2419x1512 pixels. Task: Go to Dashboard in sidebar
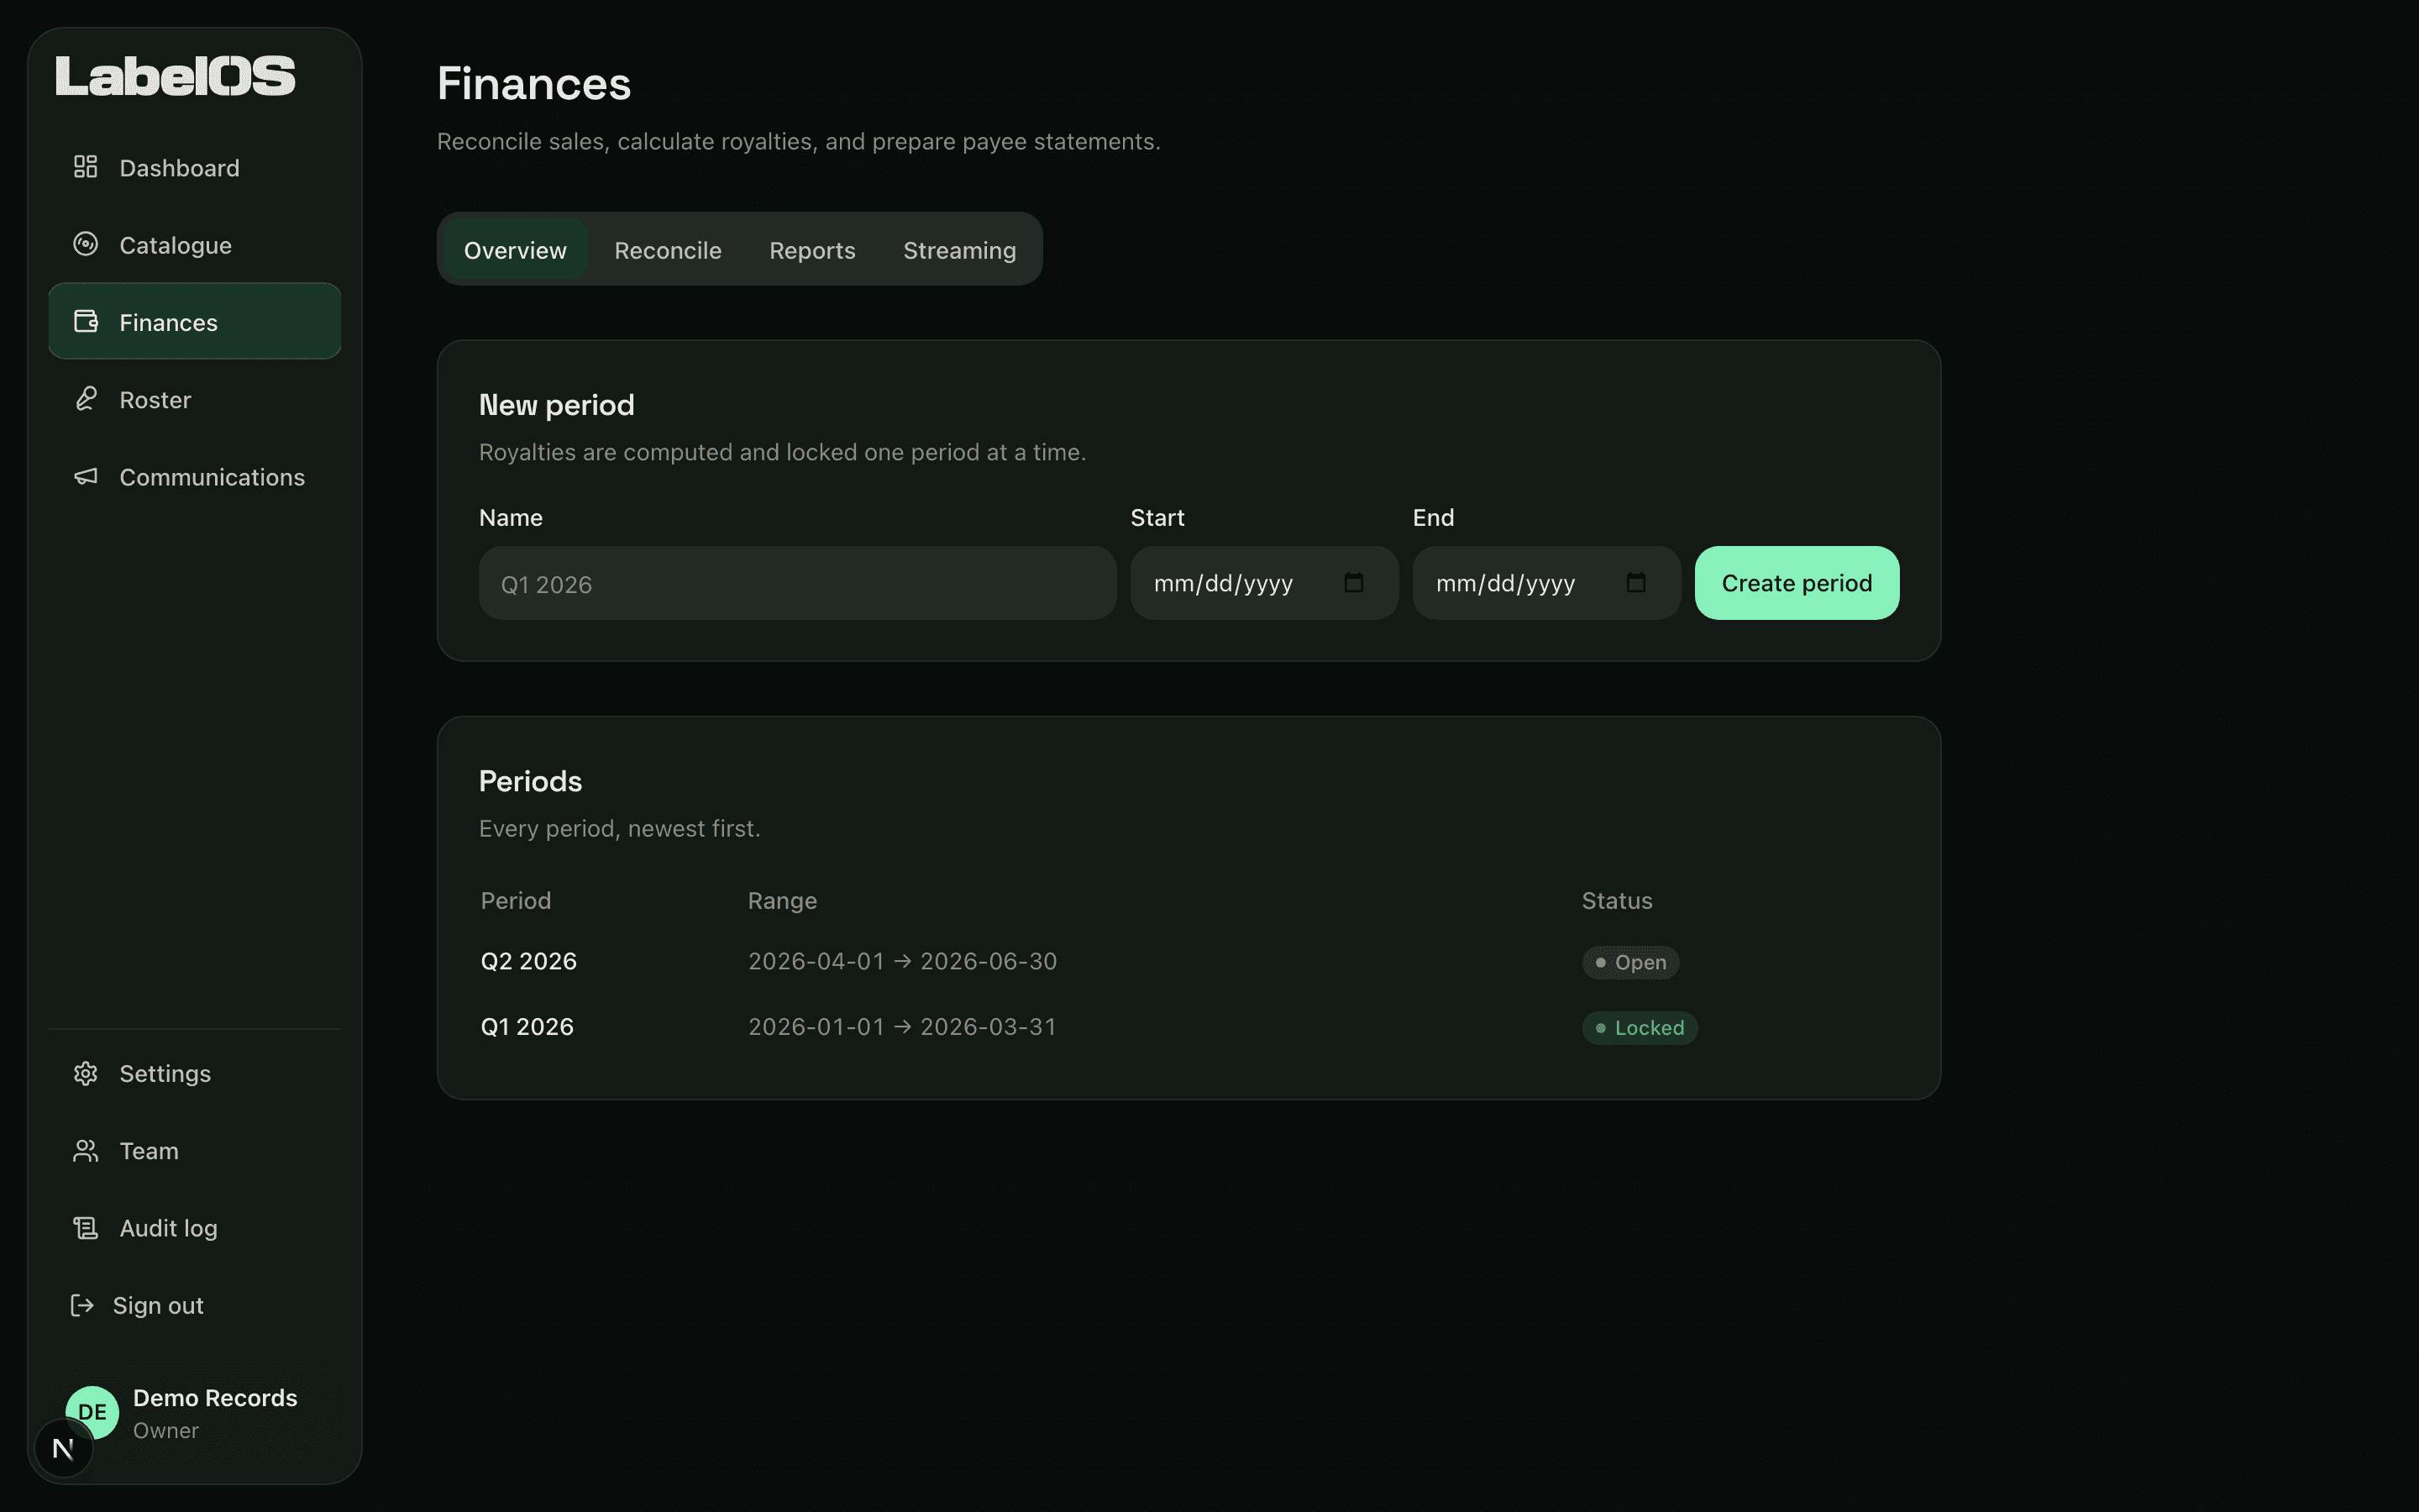click(x=195, y=167)
